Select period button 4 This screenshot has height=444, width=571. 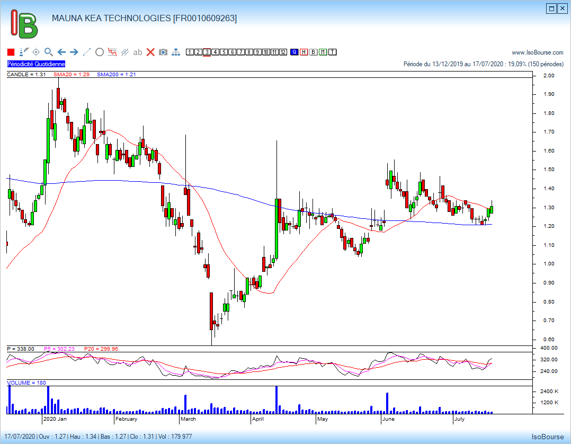[x=215, y=52]
